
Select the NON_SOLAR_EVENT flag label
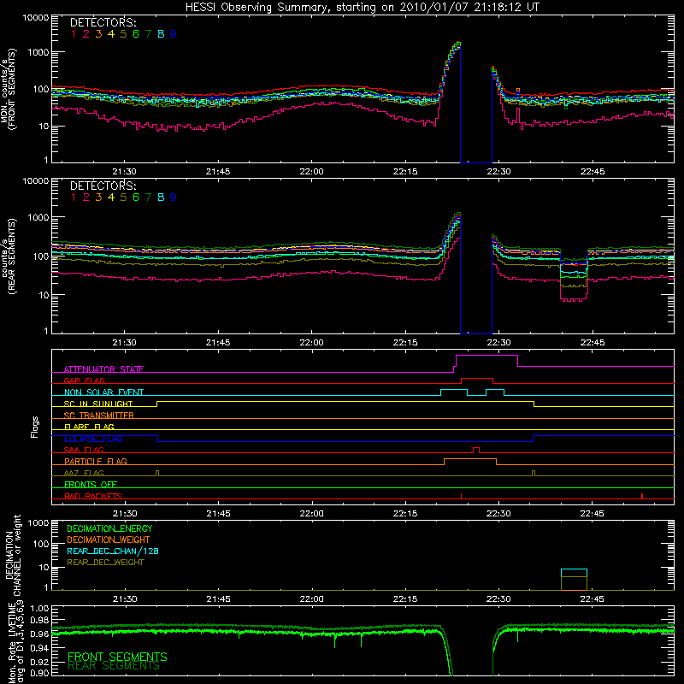(103, 392)
